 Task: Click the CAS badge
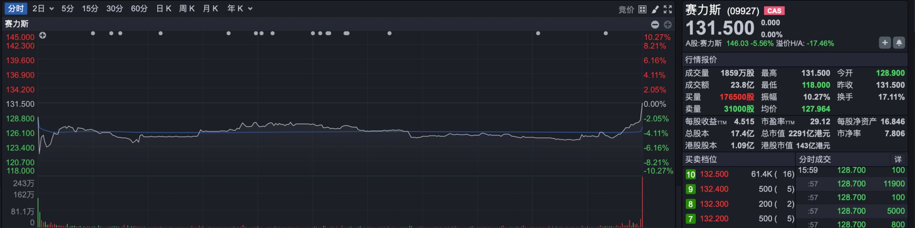tap(774, 10)
